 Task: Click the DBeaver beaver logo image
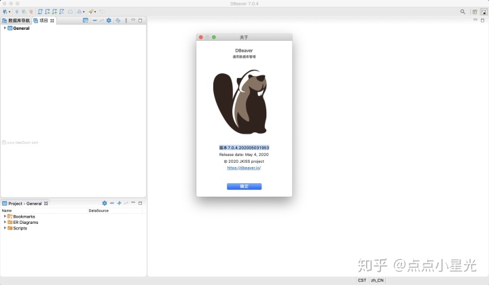coord(240,102)
